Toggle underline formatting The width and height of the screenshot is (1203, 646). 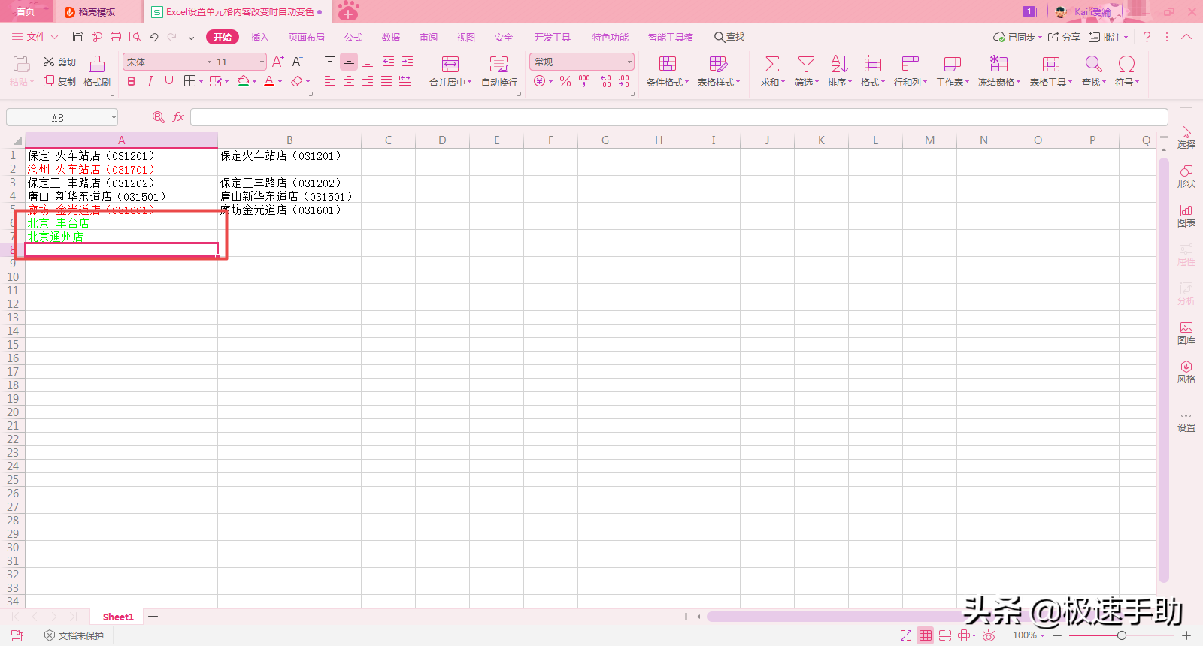coord(169,81)
